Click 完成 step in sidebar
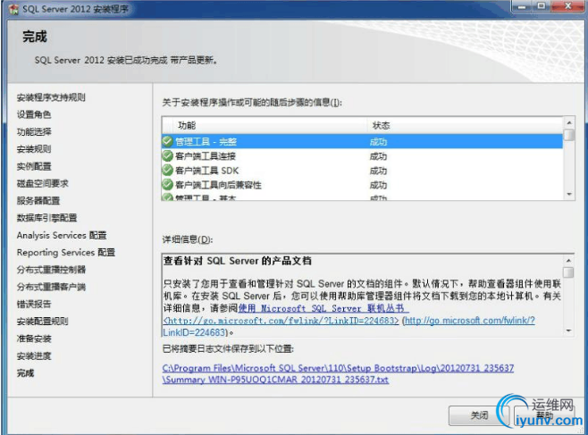This screenshot has width=588, height=435. tap(25, 373)
